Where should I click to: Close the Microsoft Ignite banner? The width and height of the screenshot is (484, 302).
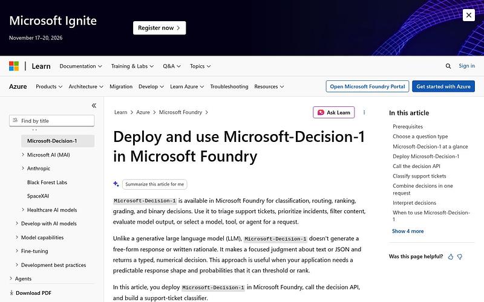tap(468, 14)
